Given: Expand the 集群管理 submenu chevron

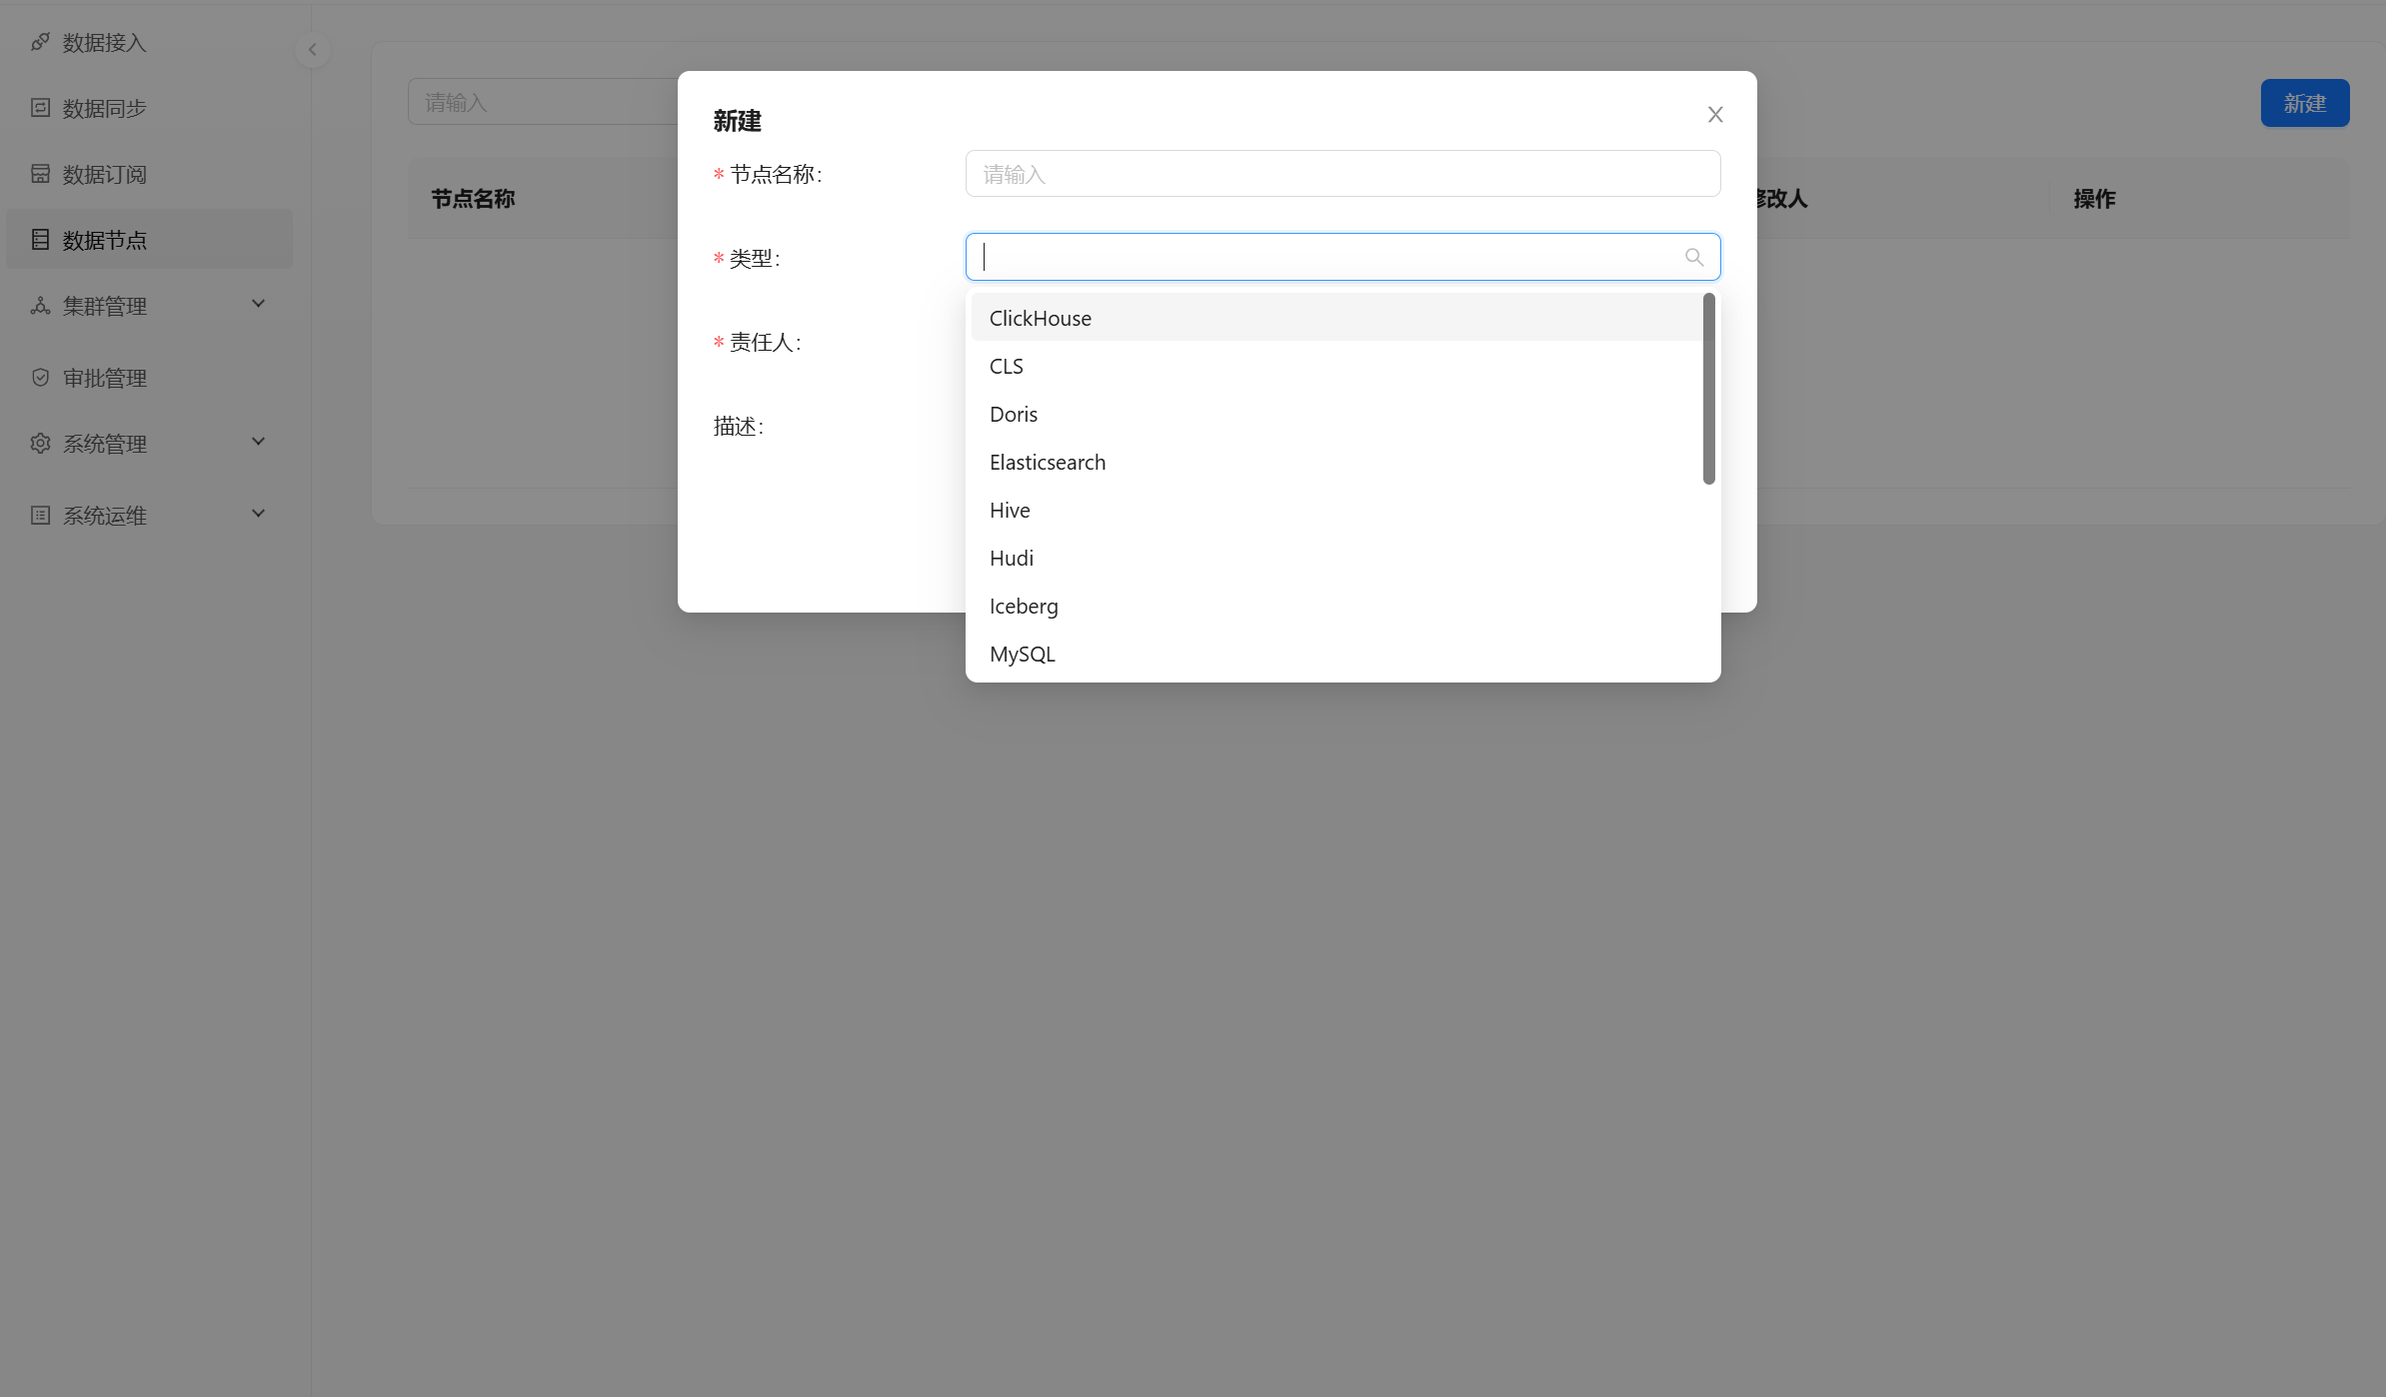Looking at the screenshot, I should [258, 304].
